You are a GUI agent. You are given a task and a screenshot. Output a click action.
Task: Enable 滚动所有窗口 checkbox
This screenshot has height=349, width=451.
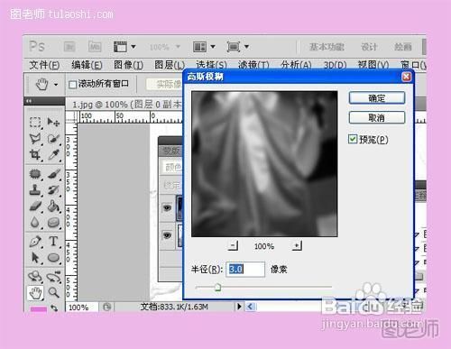[72, 85]
